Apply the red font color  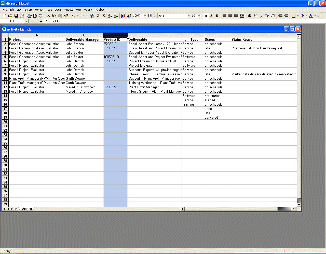click(x=311, y=16)
